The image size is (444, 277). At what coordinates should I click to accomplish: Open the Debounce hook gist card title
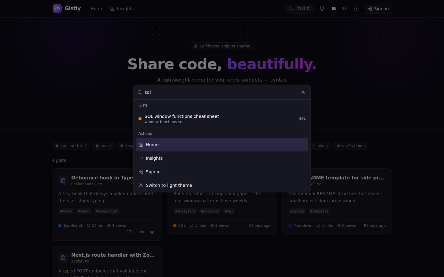coord(102,178)
